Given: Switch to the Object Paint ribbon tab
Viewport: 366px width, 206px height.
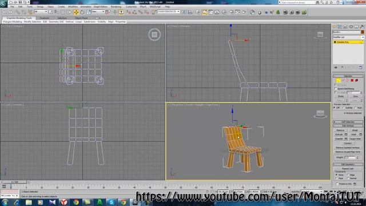Looking at the screenshot, I should pyautogui.click(x=81, y=18).
